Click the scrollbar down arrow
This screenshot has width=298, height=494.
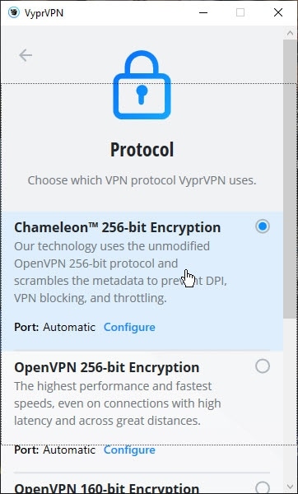290,487
